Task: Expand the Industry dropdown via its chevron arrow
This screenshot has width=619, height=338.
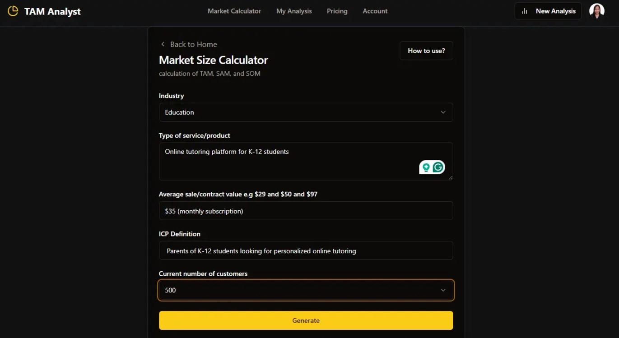Action: click(x=443, y=112)
